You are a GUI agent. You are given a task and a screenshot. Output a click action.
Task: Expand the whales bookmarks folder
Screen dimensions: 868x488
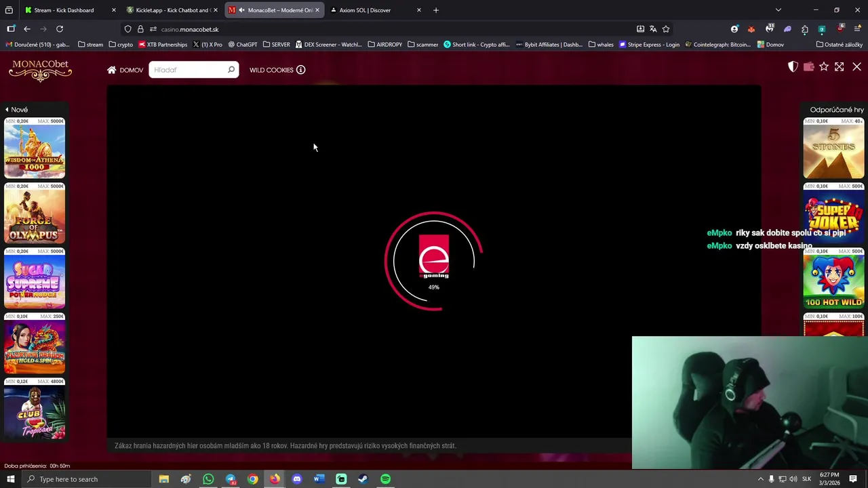601,45
